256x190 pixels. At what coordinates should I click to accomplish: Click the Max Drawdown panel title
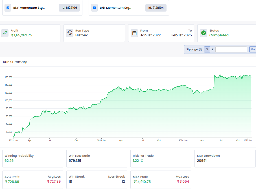(208, 155)
